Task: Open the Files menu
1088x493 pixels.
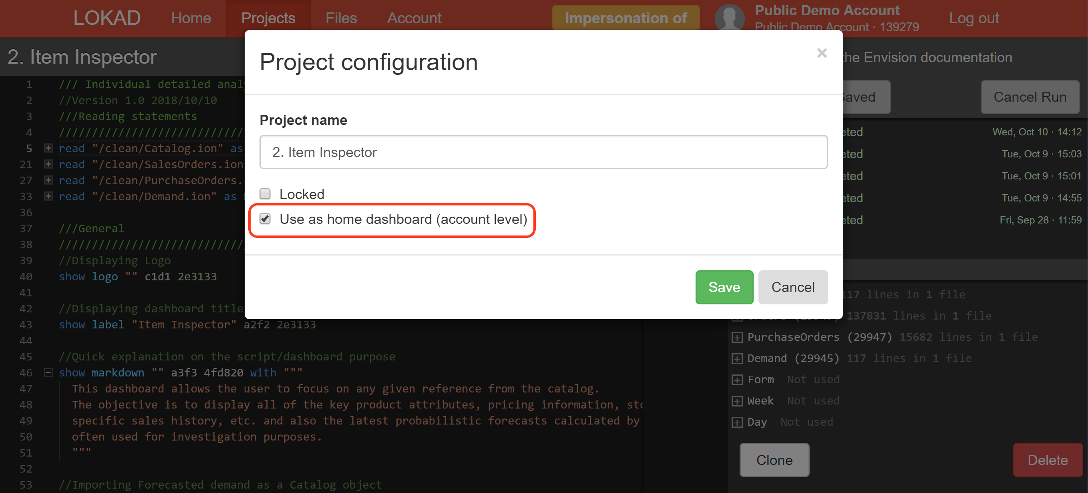Action: (x=341, y=18)
